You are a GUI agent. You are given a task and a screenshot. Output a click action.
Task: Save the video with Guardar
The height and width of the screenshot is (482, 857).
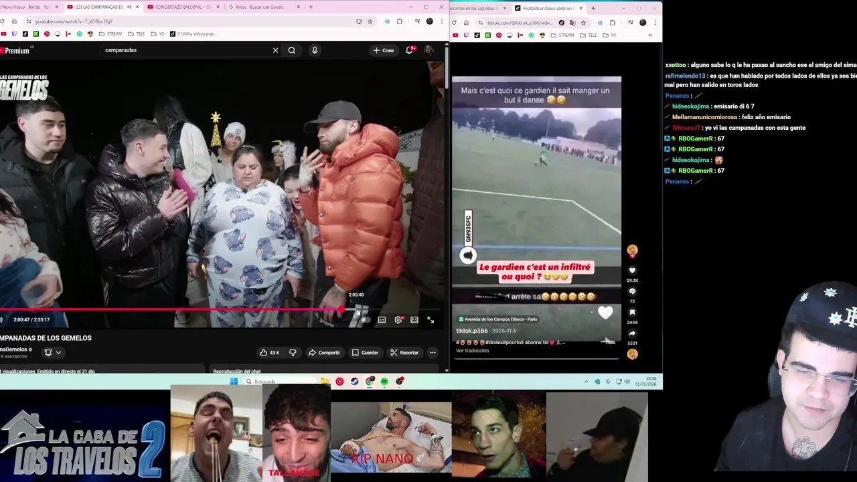click(366, 353)
